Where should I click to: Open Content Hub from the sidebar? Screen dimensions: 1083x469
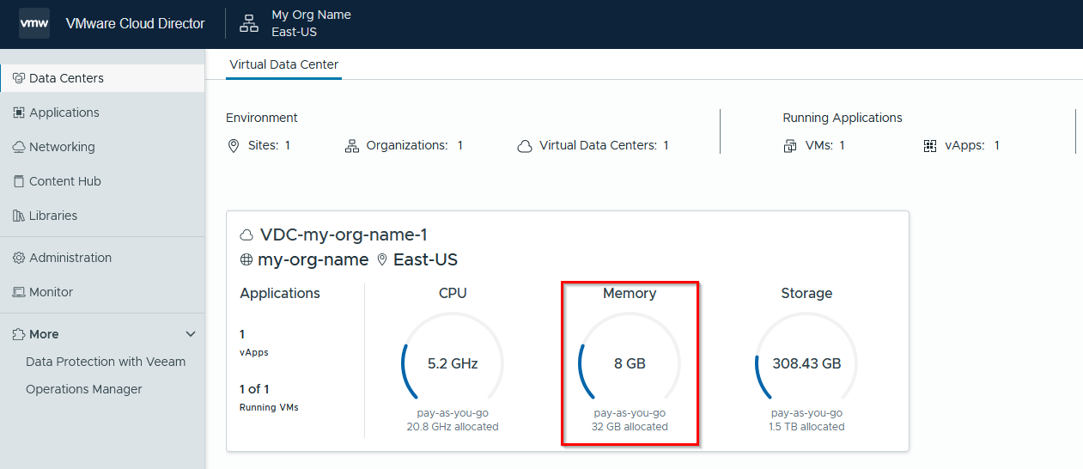tap(102, 181)
